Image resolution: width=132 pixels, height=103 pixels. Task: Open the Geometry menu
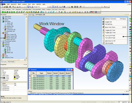pyautogui.click(x=14, y=4)
